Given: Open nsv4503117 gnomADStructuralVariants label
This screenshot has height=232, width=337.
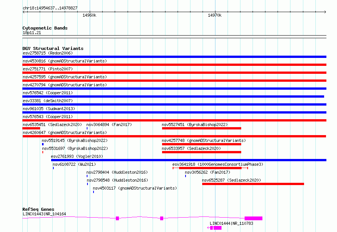Looking at the screenshot, I should 135,188.
